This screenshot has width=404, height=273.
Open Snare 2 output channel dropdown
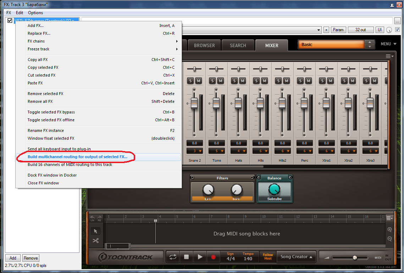tap(194, 151)
